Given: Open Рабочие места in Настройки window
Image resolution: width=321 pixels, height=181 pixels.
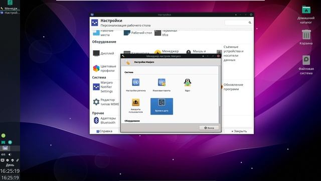Looking at the screenshot, I should [103, 33].
